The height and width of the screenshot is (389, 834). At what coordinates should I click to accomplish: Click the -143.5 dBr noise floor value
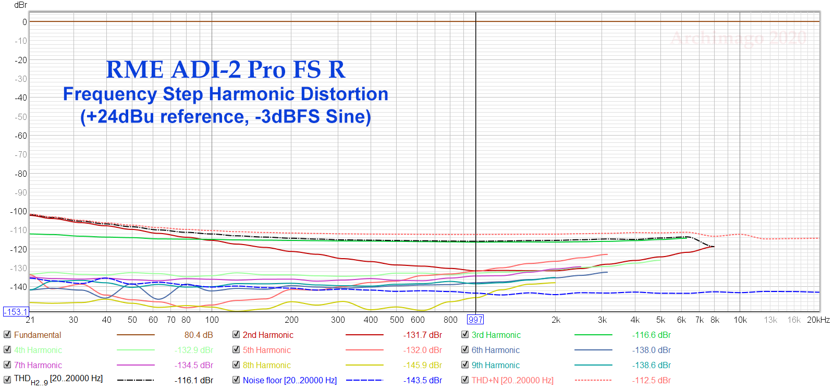click(422, 380)
